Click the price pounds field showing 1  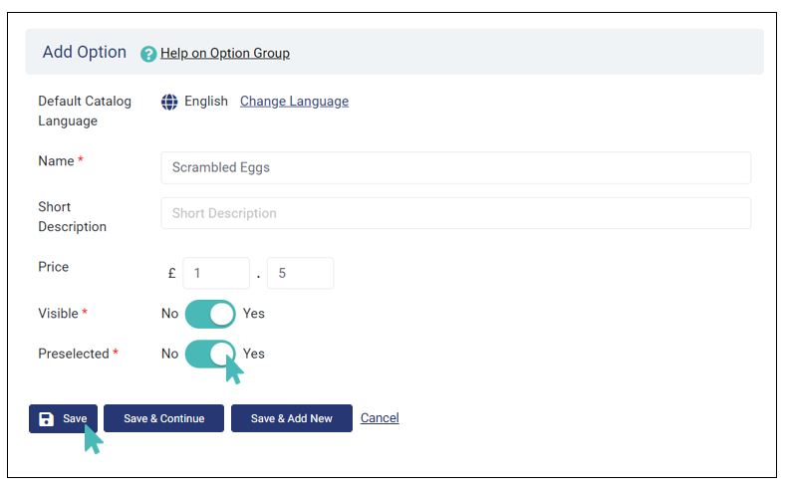click(216, 273)
